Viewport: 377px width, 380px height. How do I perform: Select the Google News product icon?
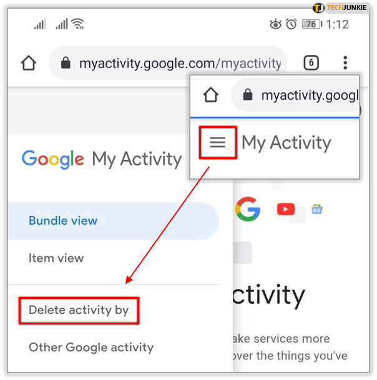click(x=316, y=210)
